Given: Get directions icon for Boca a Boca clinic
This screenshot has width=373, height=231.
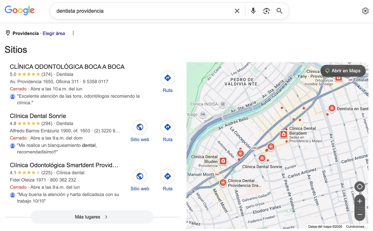Looking at the screenshot, I should [168, 78].
